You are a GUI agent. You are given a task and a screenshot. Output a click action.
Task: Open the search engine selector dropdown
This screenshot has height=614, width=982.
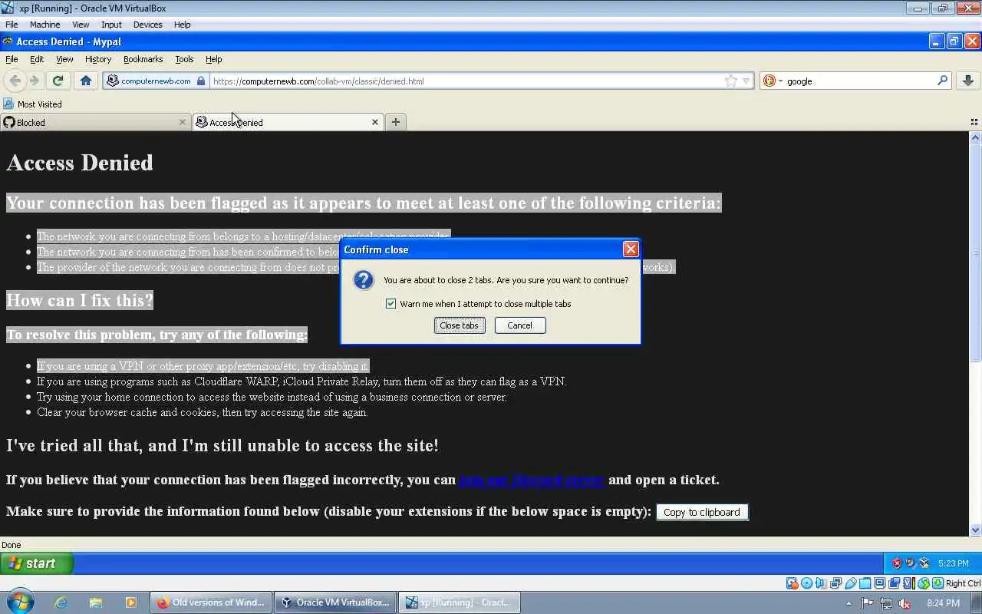(773, 81)
